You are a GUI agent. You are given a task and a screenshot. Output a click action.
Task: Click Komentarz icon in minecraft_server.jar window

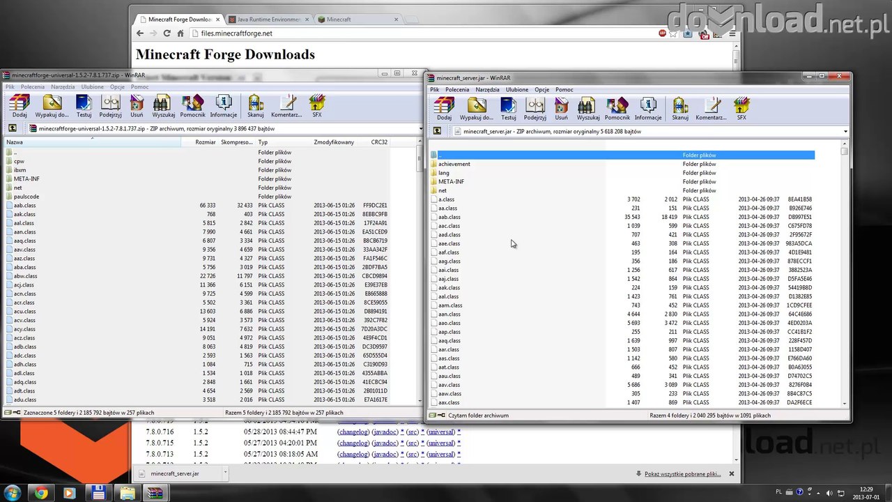tap(711, 109)
